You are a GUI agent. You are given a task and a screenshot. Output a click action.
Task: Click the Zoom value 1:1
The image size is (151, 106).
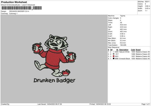pyautogui.click(x=146, y=11)
